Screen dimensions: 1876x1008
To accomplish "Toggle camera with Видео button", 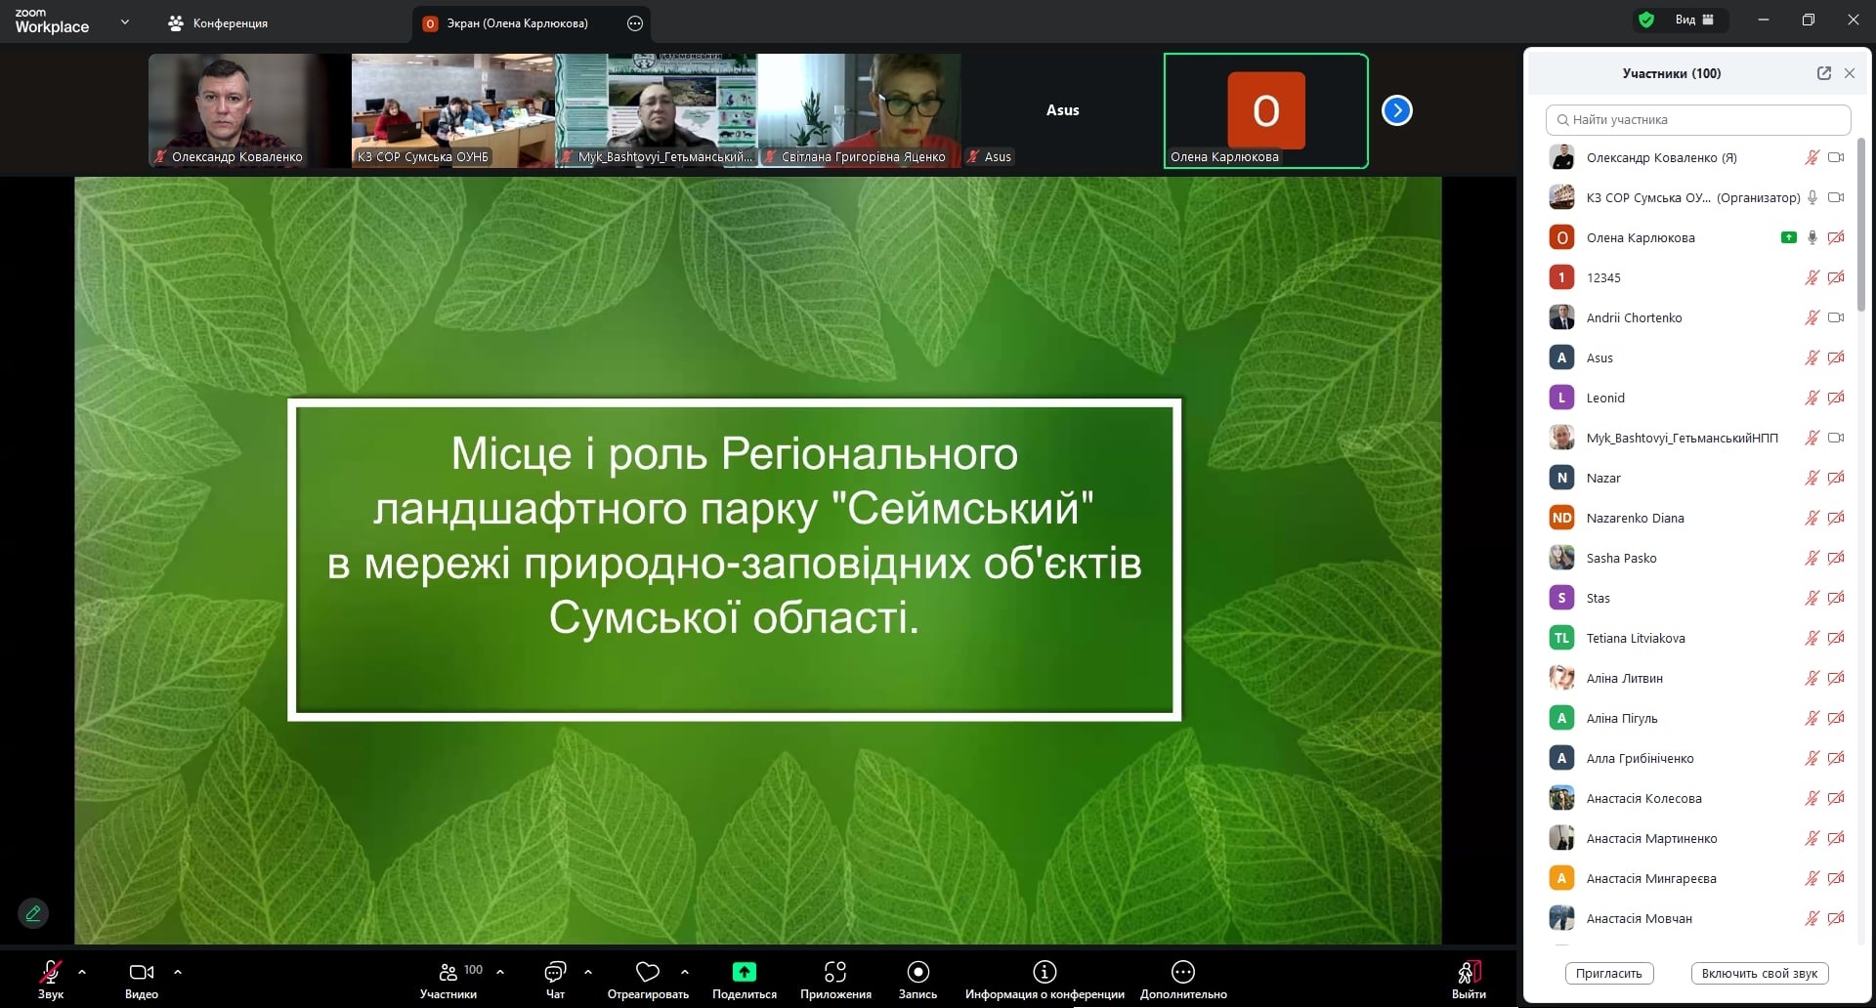I will pos(142,973).
